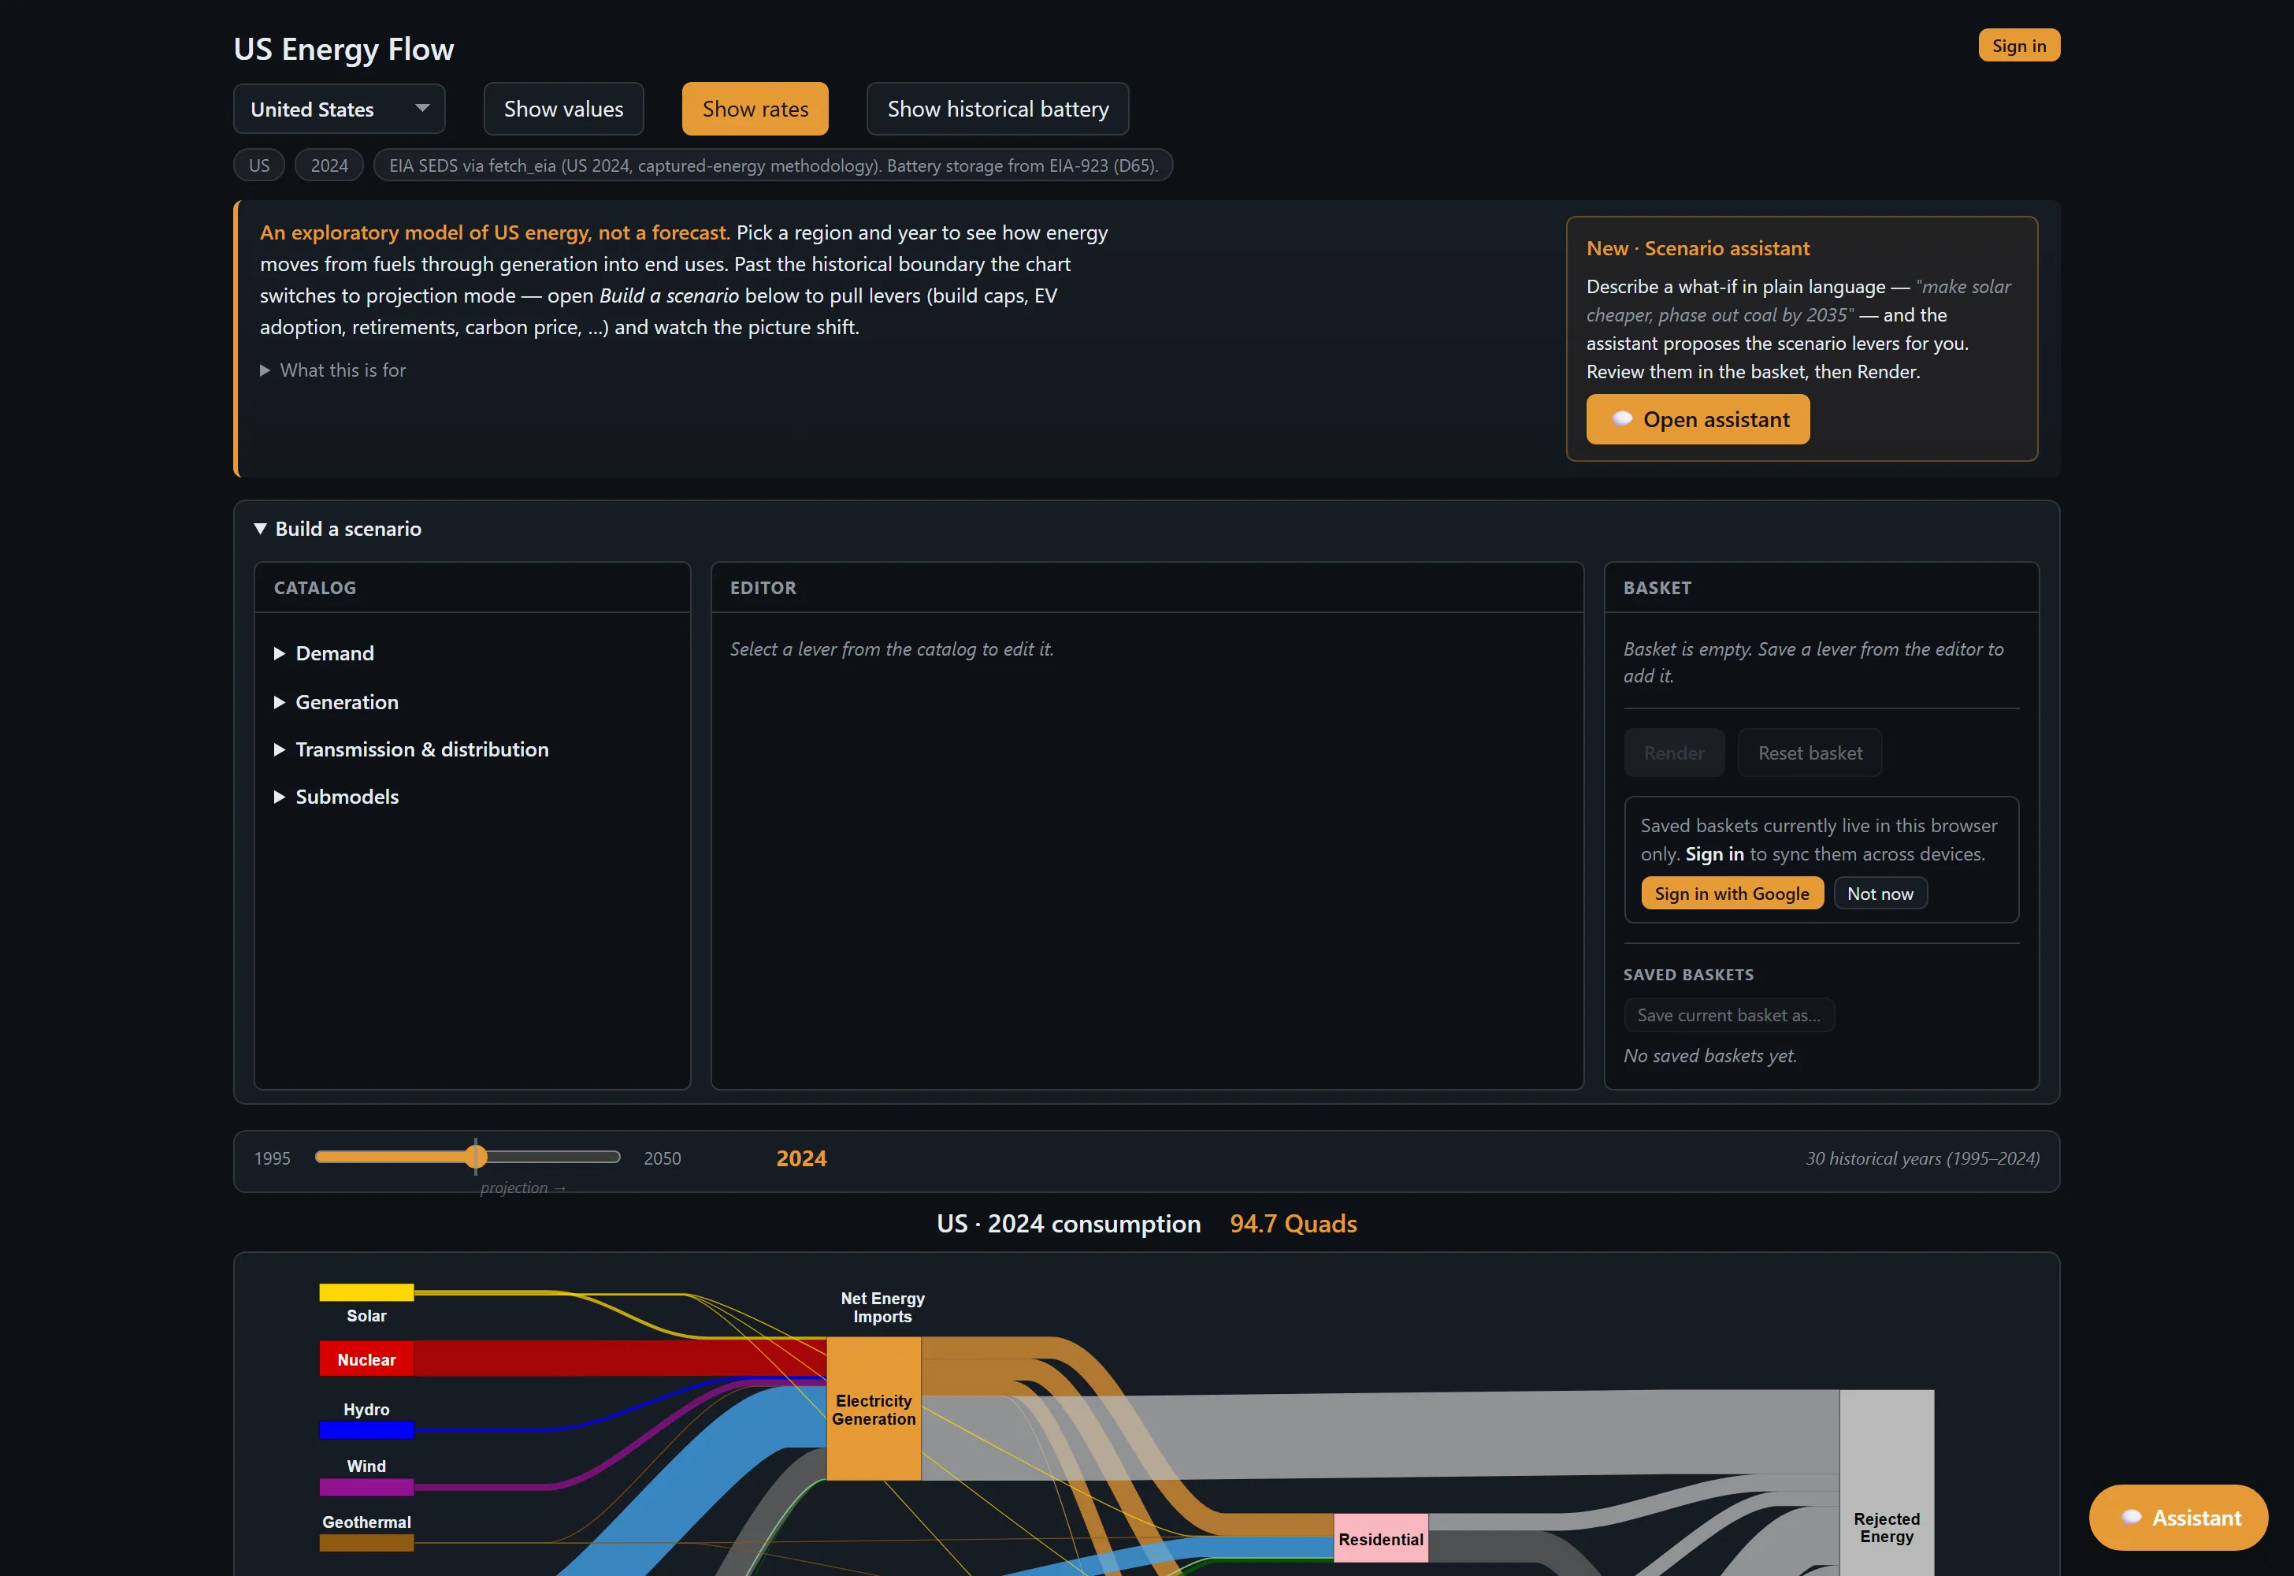Image resolution: width=2294 pixels, height=1576 pixels.
Task: Click the red Nuclear source node
Action: 366,1359
